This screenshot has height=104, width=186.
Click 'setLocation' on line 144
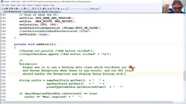coord(28,25)
